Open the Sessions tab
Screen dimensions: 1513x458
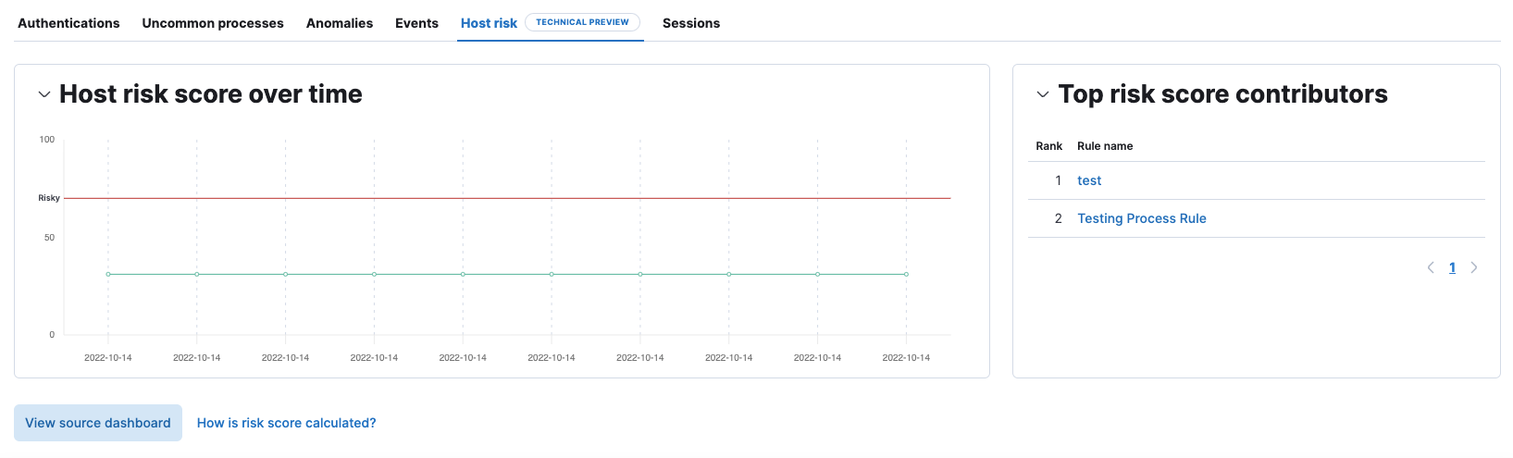click(691, 23)
